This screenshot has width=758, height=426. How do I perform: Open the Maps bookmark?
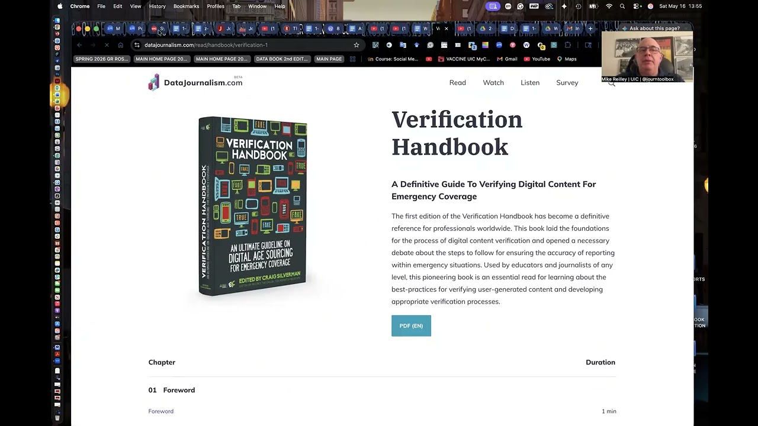click(x=567, y=59)
